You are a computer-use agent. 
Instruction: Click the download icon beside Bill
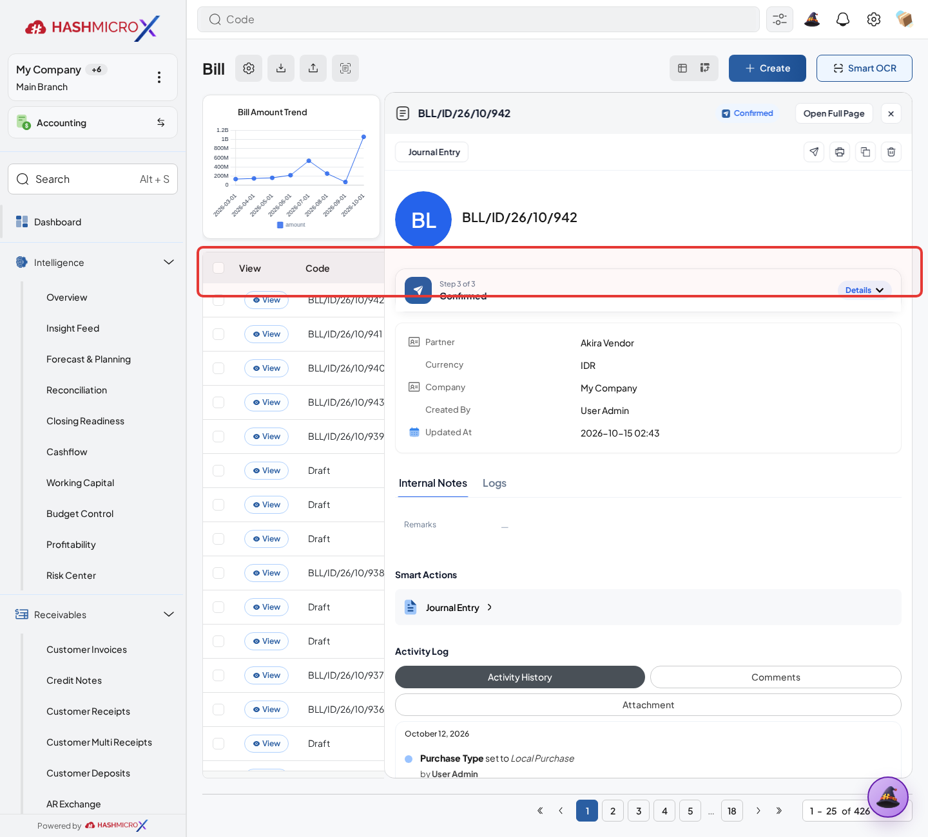pos(281,68)
